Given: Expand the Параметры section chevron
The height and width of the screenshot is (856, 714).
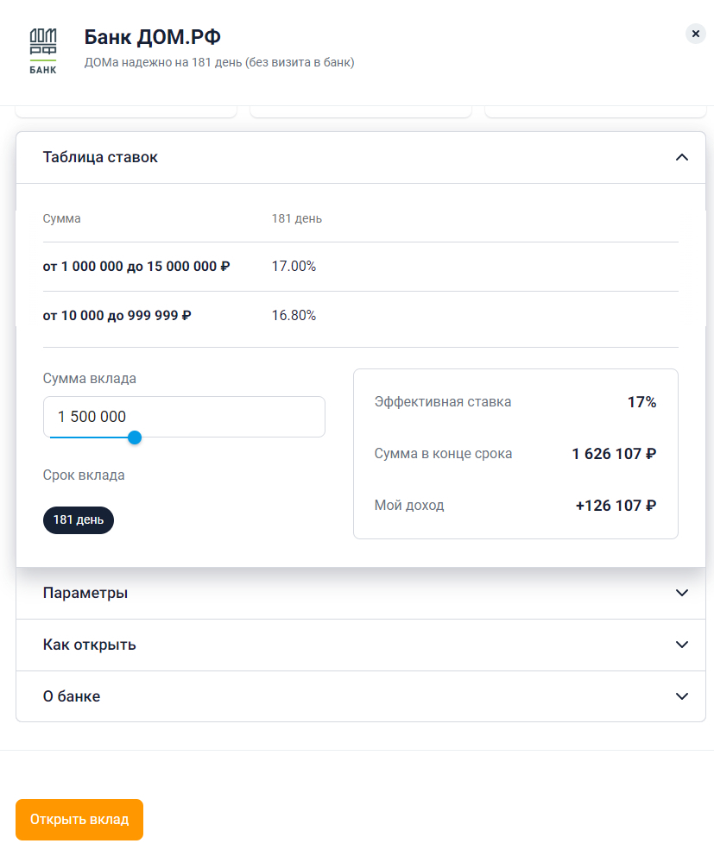Looking at the screenshot, I should [681, 593].
